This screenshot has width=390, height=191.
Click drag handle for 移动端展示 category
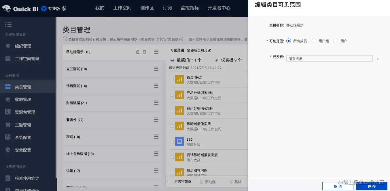[x=156, y=52]
